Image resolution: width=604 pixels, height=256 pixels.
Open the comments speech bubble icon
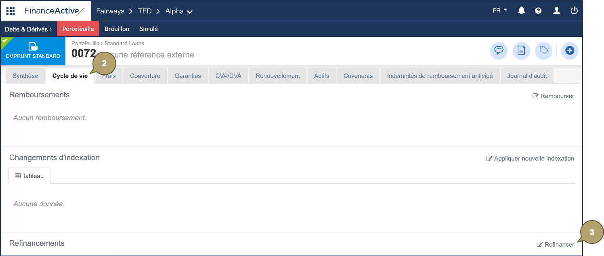[x=499, y=50]
